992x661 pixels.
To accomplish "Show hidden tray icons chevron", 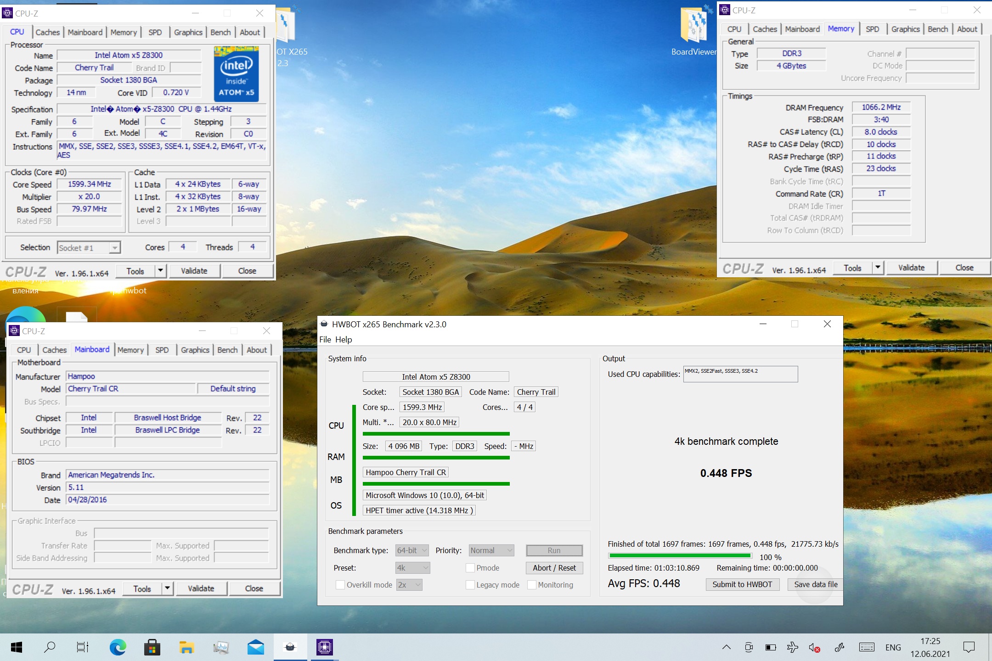I will coord(726,648).
